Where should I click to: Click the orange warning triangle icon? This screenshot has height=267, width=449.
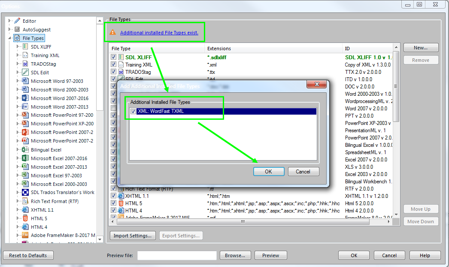pyautogui.click(x=113, y=32)
